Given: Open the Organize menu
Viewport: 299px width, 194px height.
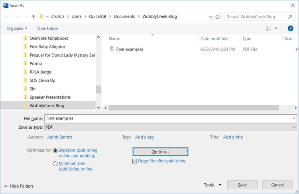Looking at the screenshot, I should pyautogui.click(x=17, y=28).
